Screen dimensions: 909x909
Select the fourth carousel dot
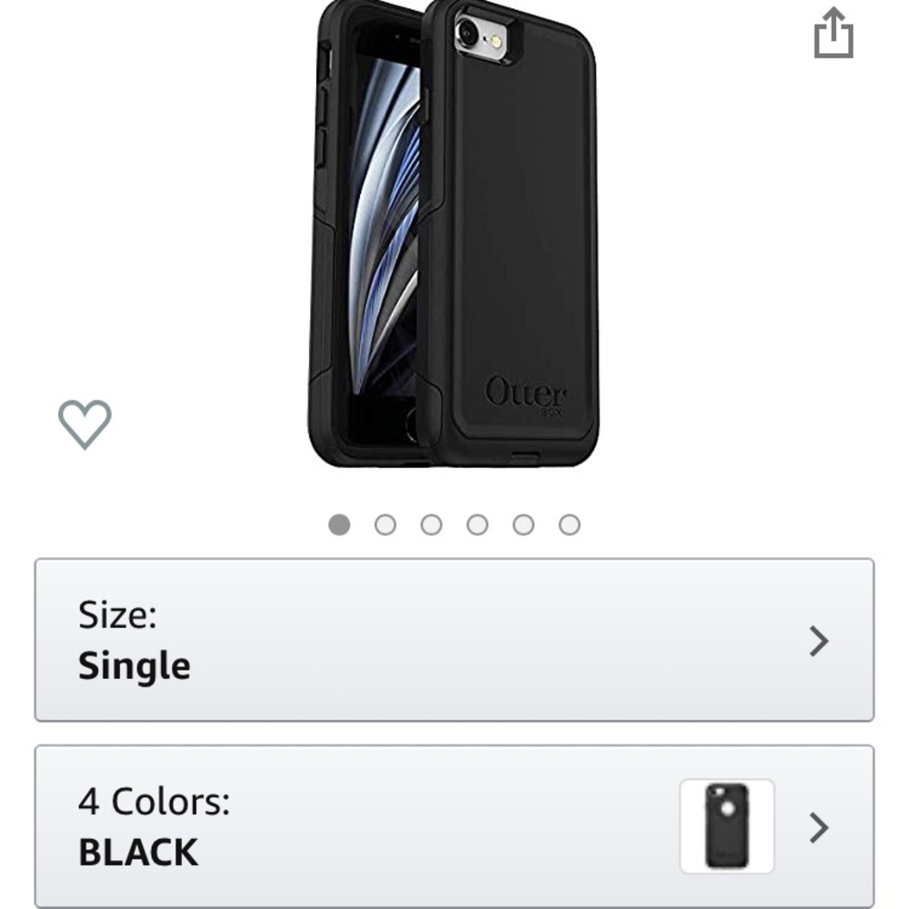[475, 523]
